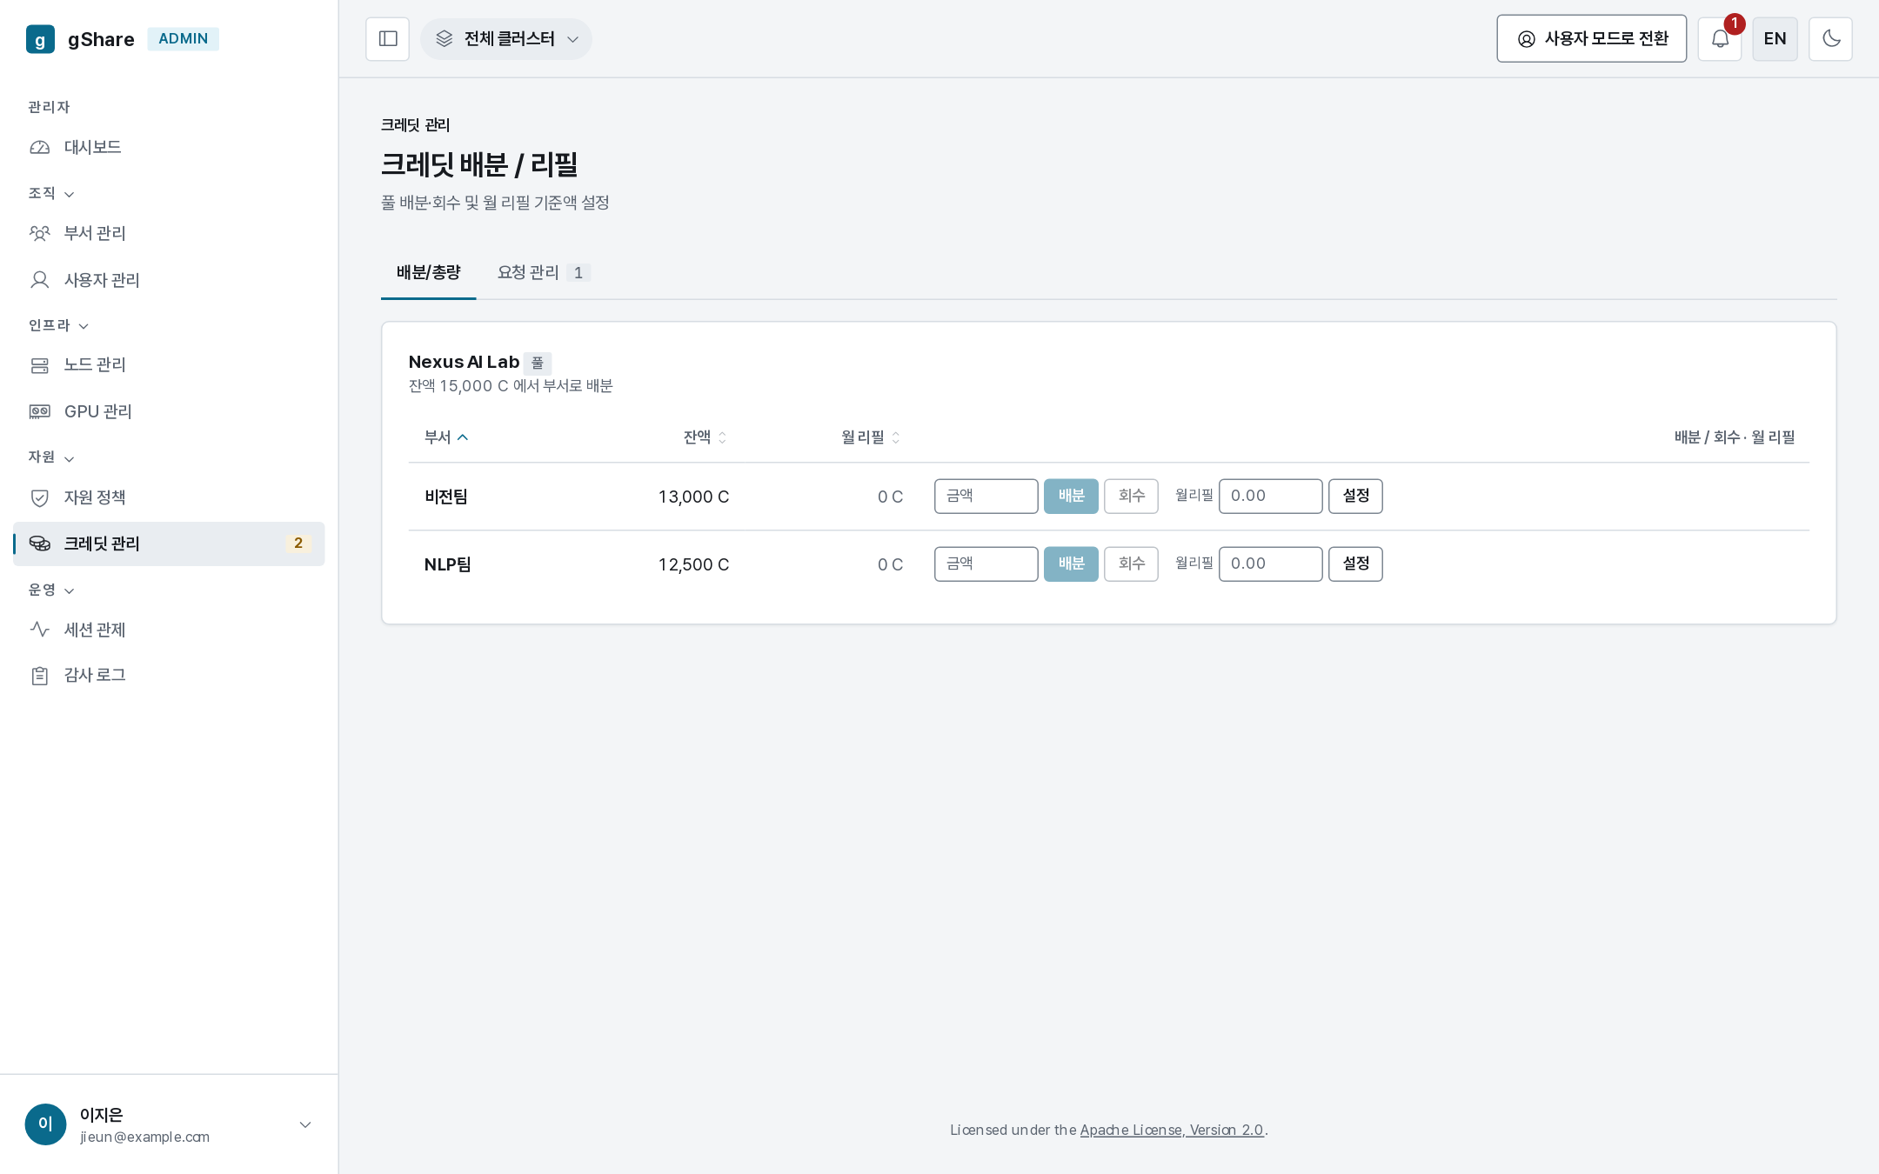Open GPU 관리 in the sidebar

(x=169, y=411)
